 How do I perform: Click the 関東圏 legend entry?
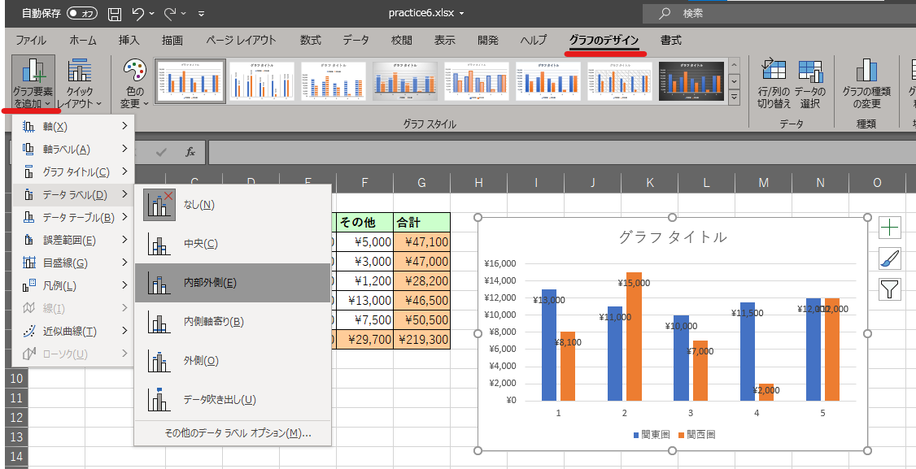(652, 435)
